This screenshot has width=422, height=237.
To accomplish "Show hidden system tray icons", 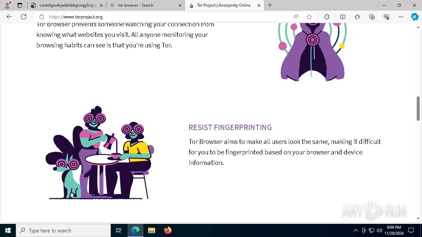I will click(x=355, y=230).
